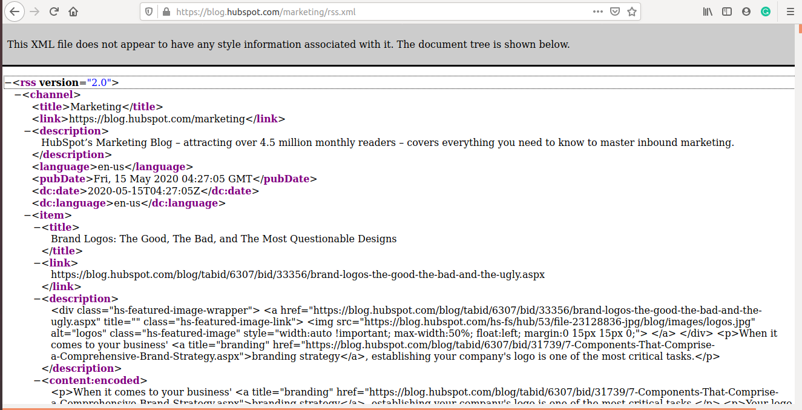
Task: Click the closing item description tag after branding strategy
Action: (x=81, y=368)
